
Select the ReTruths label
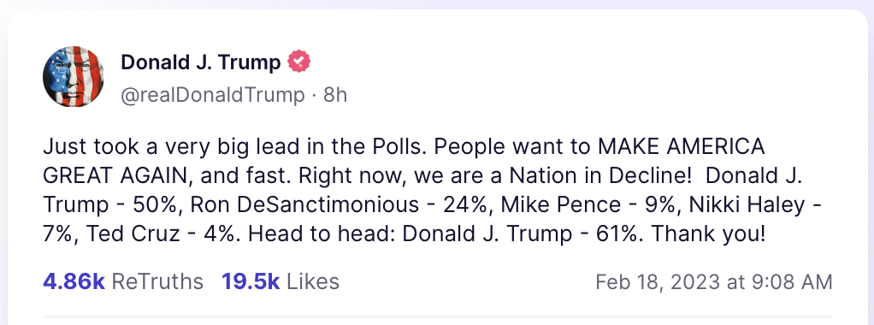tap(157, 281)
